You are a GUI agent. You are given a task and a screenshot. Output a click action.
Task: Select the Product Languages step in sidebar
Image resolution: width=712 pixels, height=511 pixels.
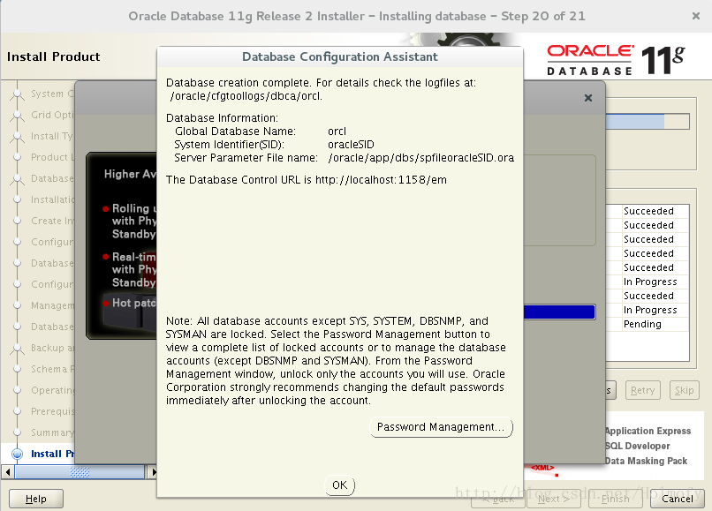tap(52, 157)
